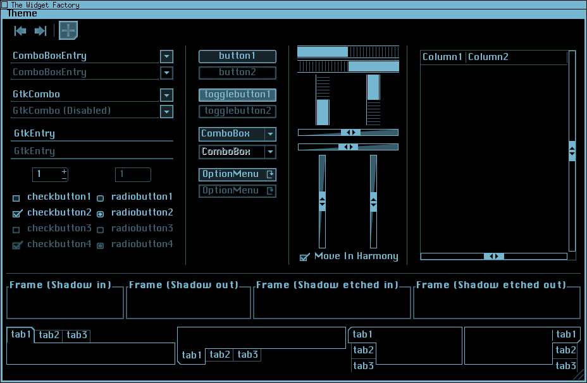Click the window resize grip corner

point(579,375)
